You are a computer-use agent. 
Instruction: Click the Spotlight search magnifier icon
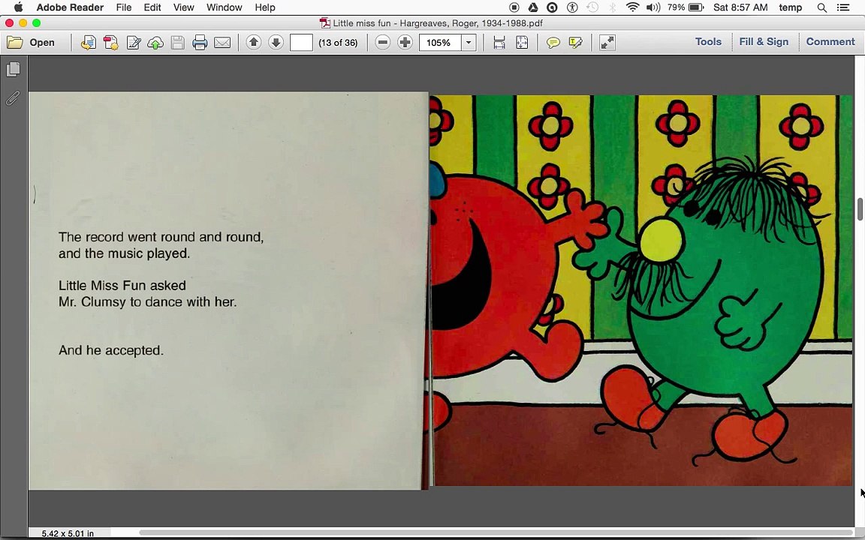point(822,7)
